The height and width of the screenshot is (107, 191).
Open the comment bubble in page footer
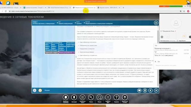point(139,90)
